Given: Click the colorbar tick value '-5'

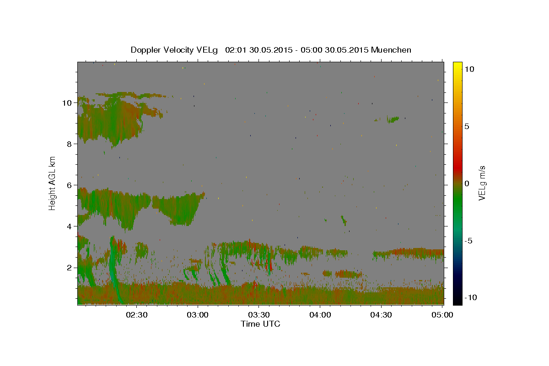Looking at the screenshot, I should [x=468, y=241].
